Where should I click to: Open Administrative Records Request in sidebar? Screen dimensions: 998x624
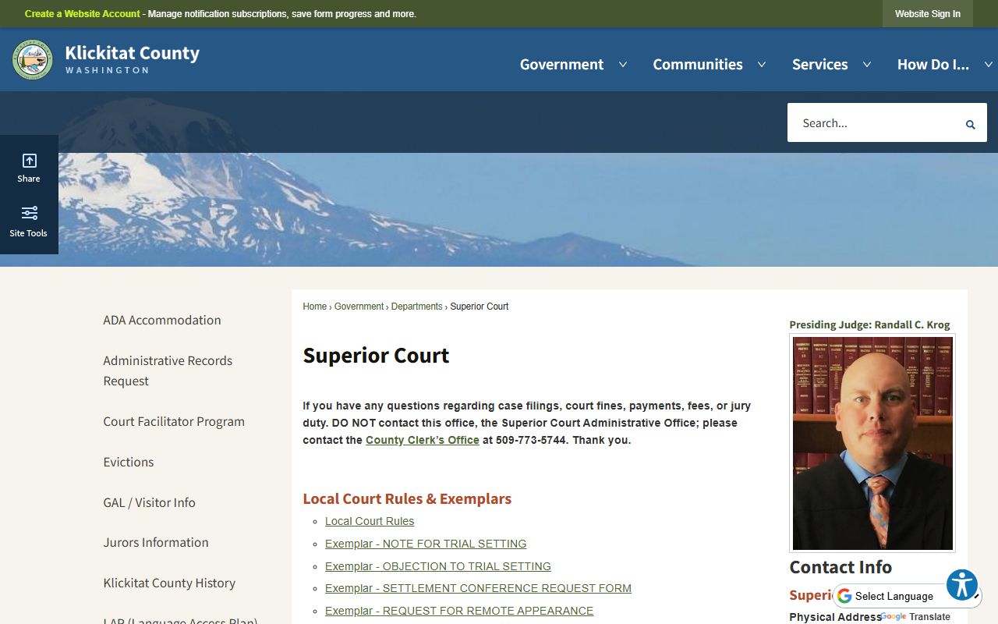coord(168,370)
